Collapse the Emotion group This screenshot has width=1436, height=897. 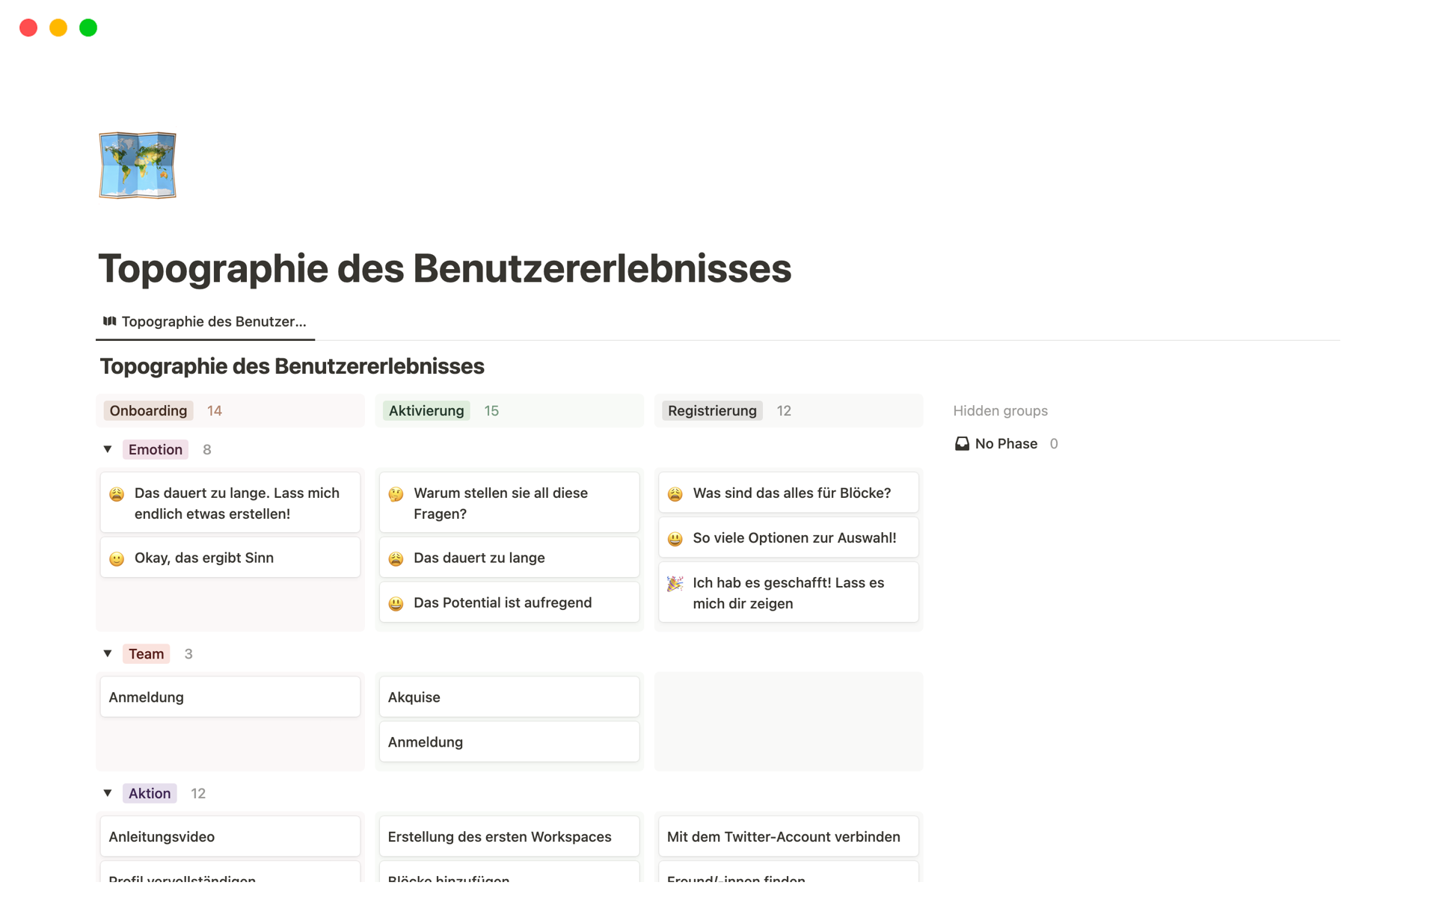pos(108,449)
